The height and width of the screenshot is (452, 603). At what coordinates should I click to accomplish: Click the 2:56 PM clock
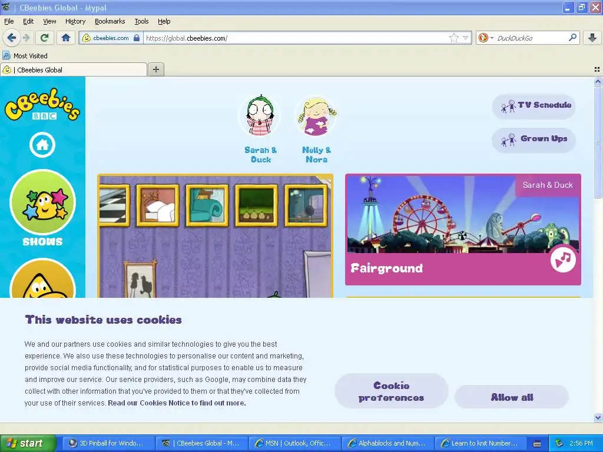[581, 443]
